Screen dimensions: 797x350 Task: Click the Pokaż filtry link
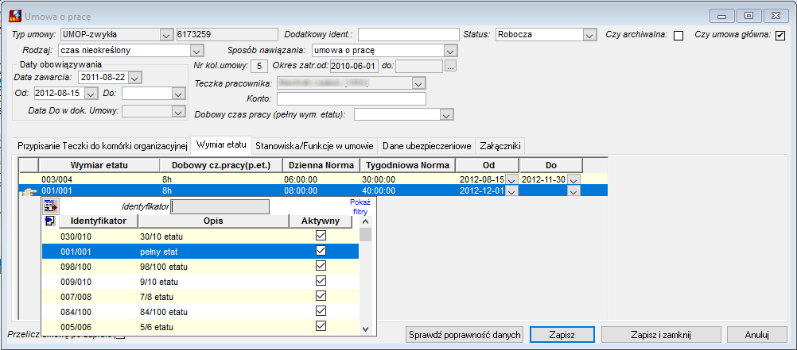point(360,206)
